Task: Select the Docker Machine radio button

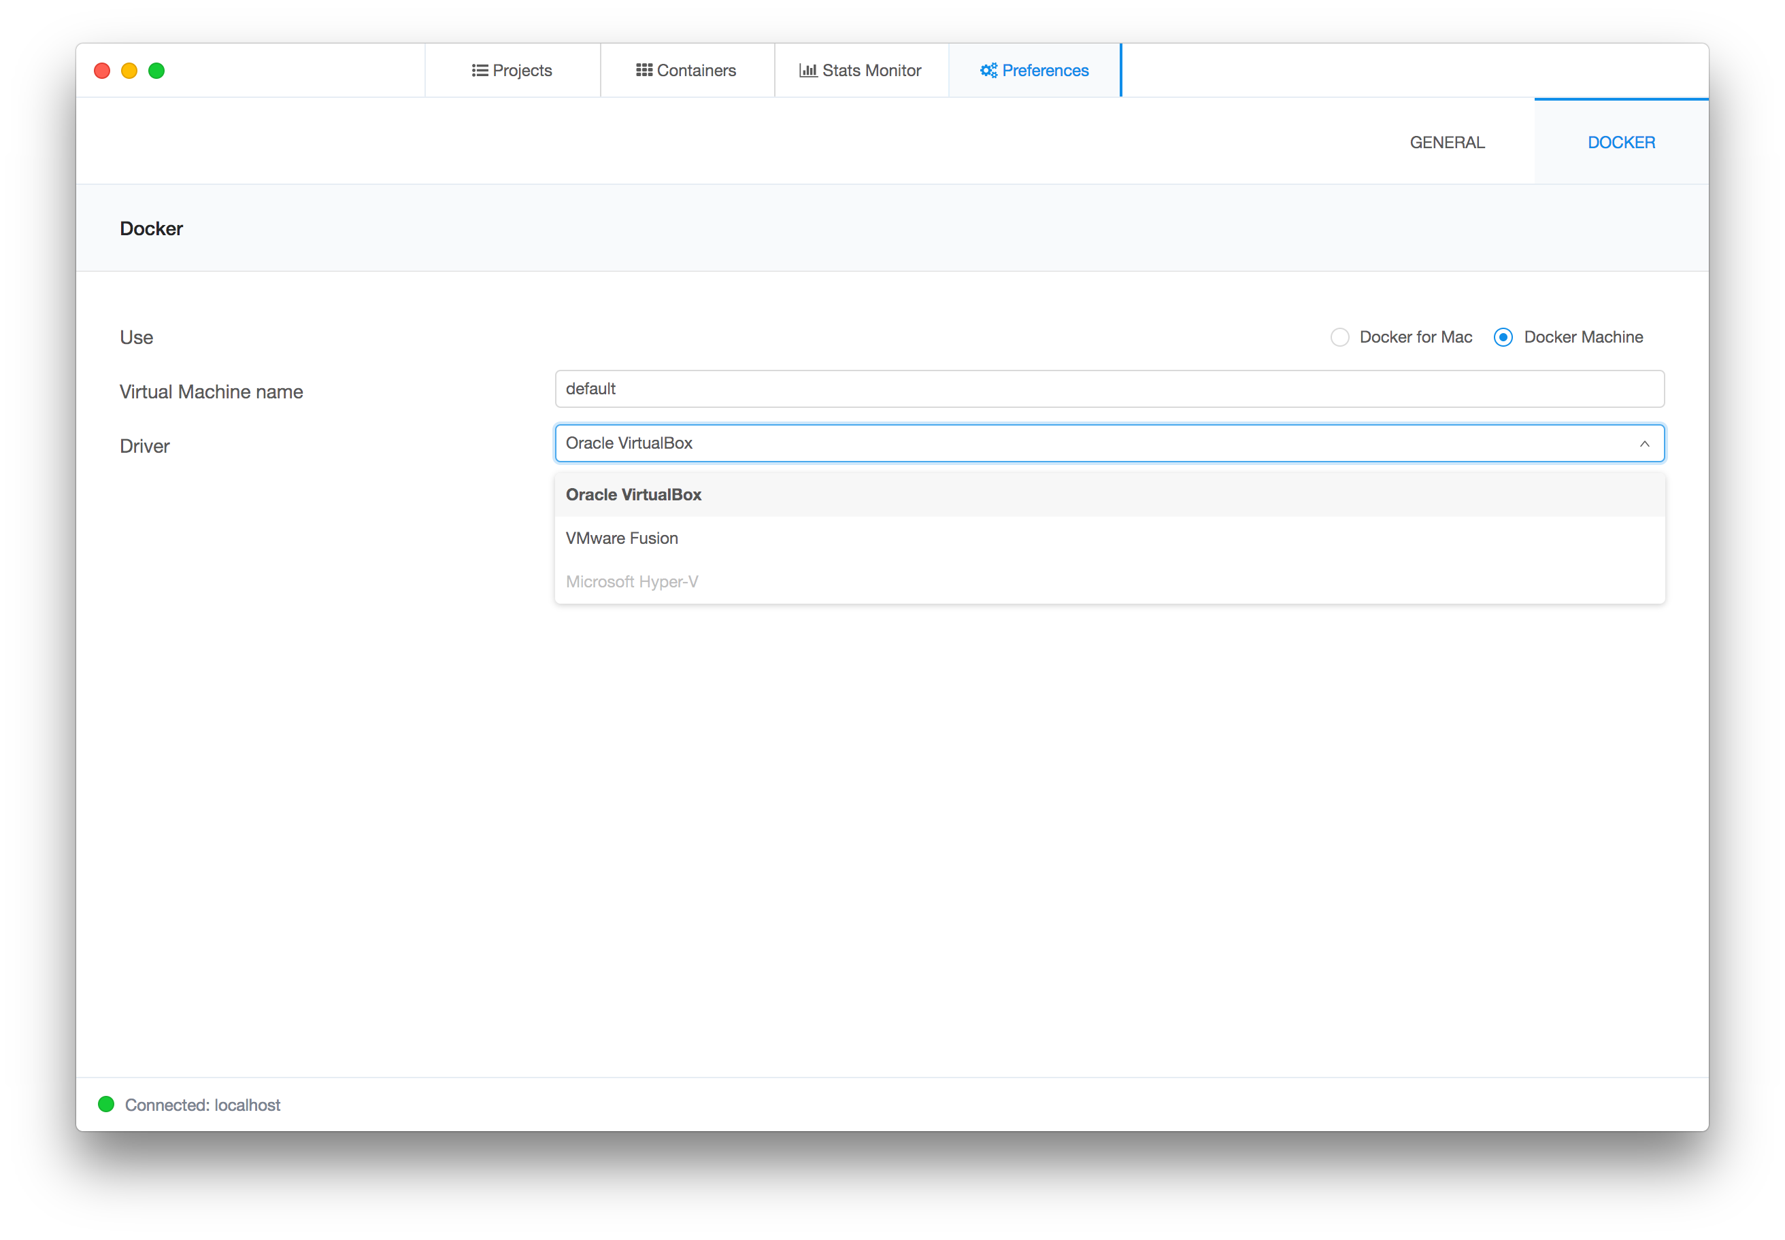Action: pyautogui.click(x=1503, y=337)
